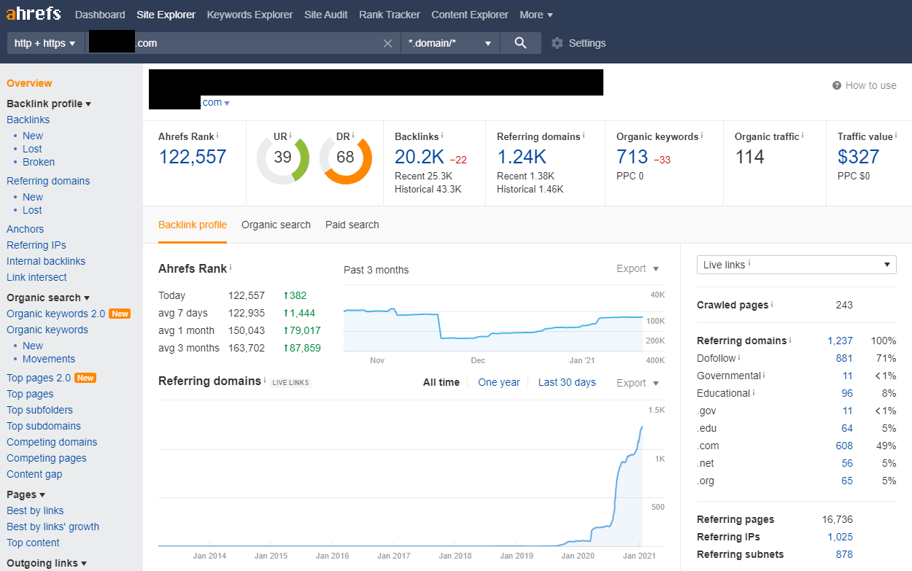912x571 pixels.
Task: Show Last 30 days referring domains range
Action: [x=567, y=382]
